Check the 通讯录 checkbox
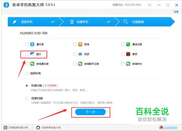 27,44
